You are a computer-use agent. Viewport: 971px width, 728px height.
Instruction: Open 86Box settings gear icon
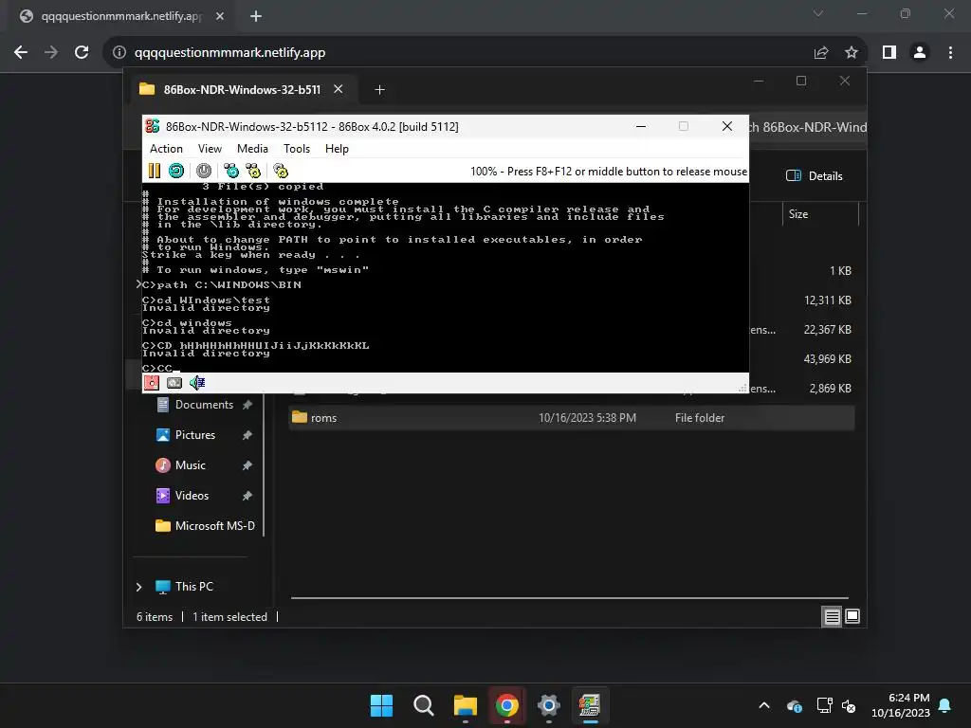click(281, 171)
